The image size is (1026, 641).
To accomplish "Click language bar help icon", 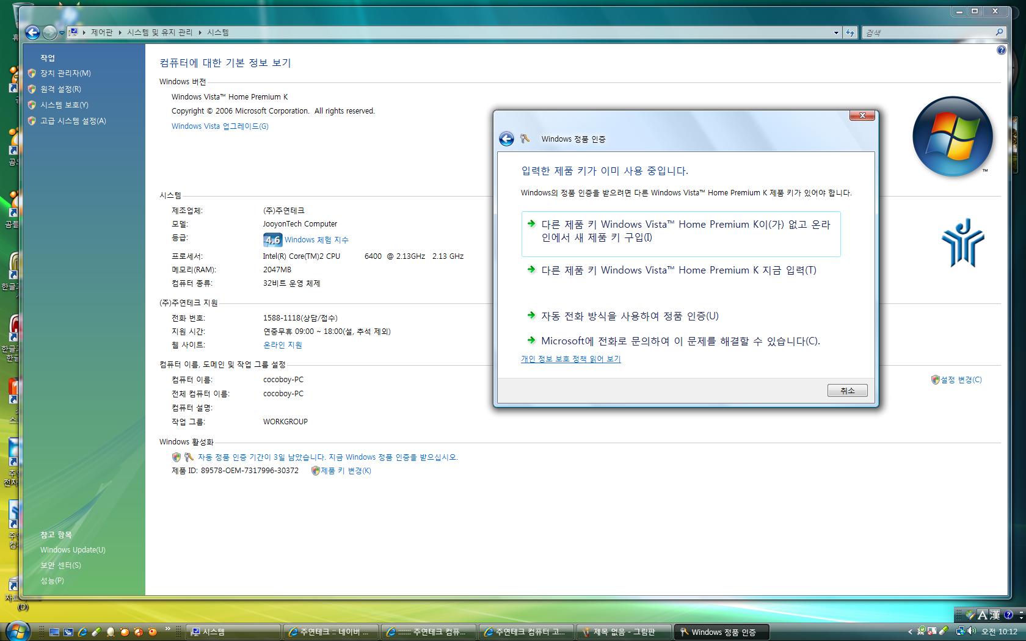I will 1008,615.
